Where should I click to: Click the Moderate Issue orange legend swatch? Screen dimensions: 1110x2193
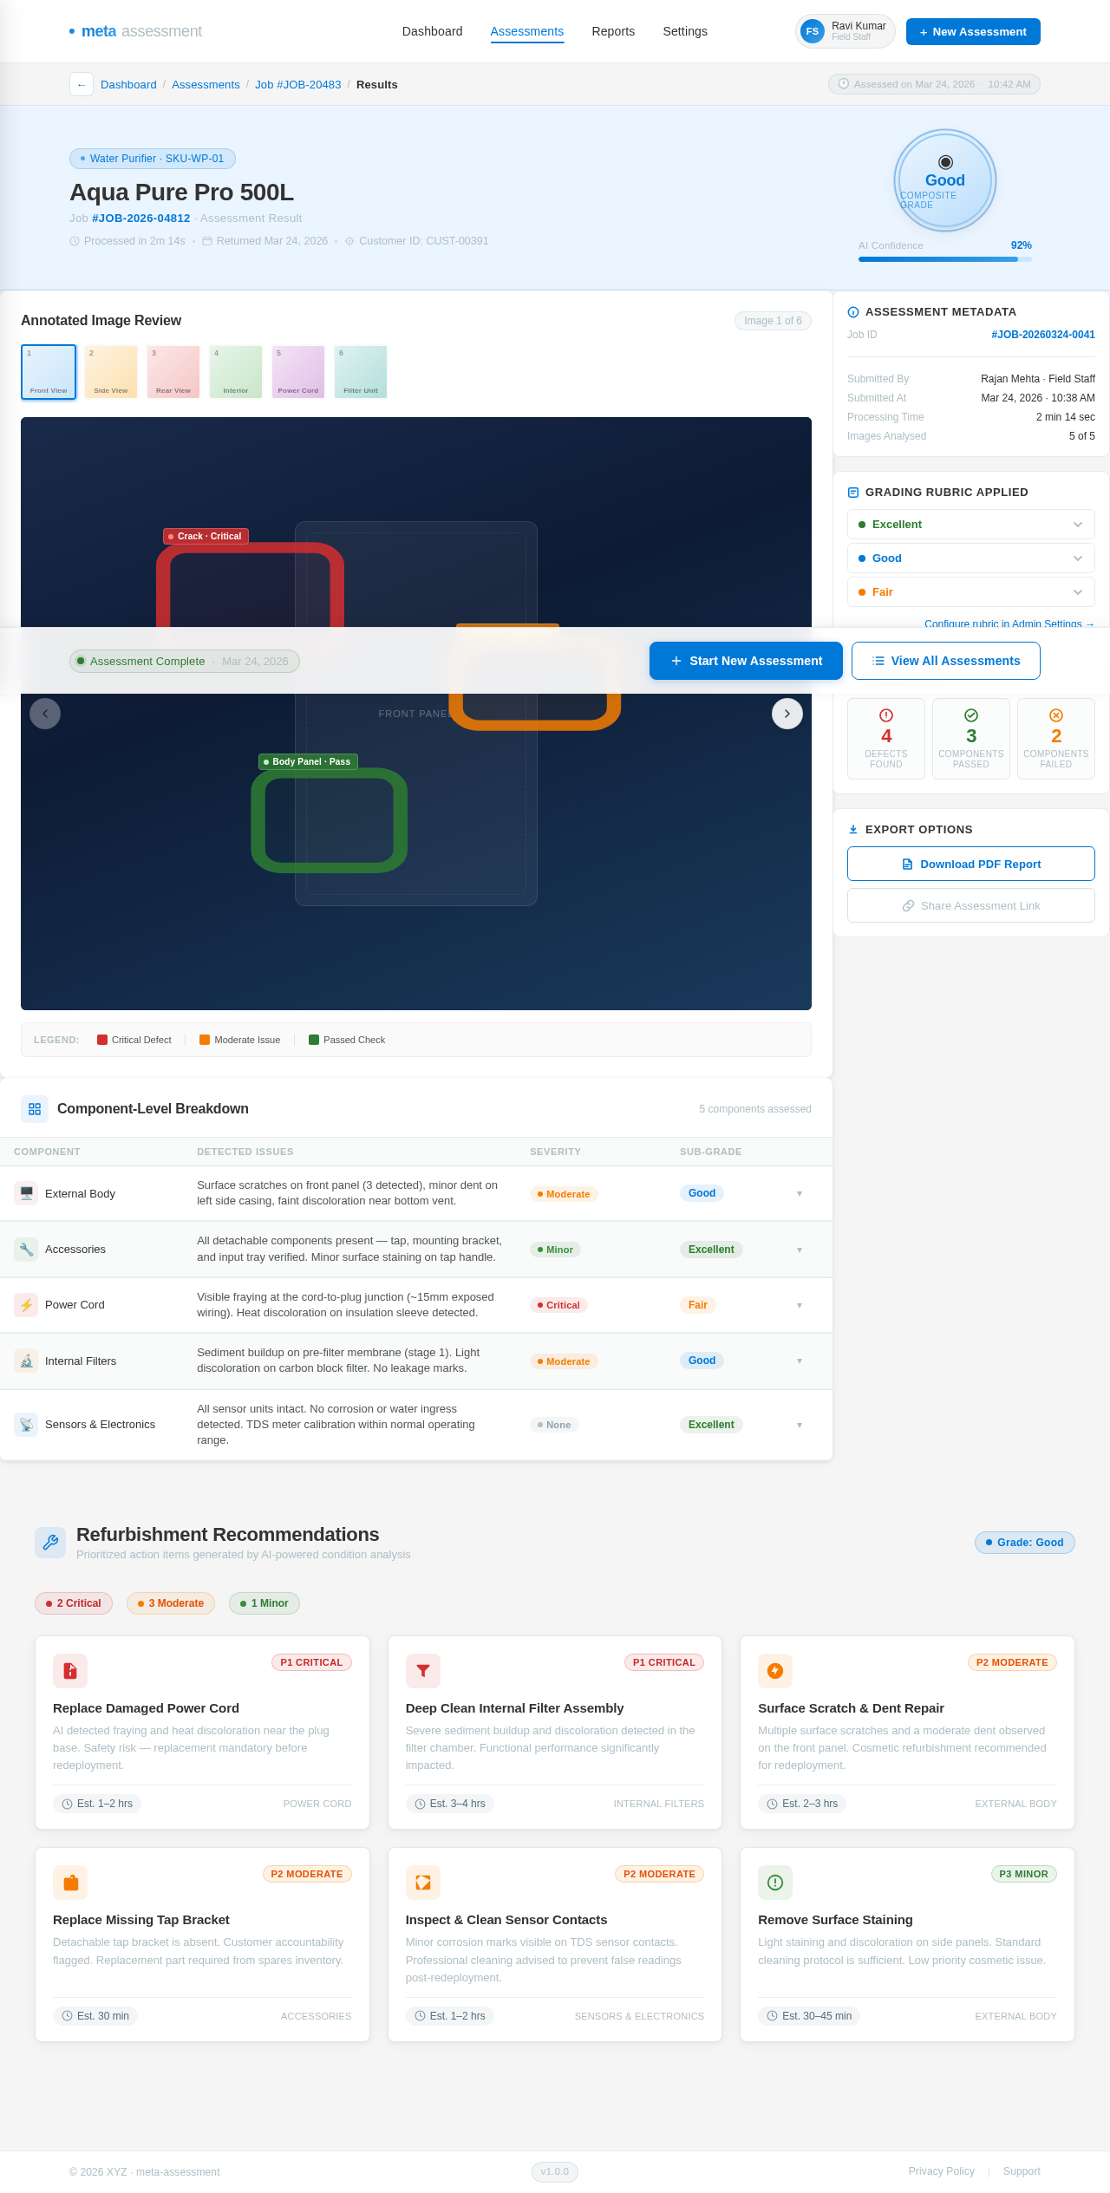click(205, 1040)
